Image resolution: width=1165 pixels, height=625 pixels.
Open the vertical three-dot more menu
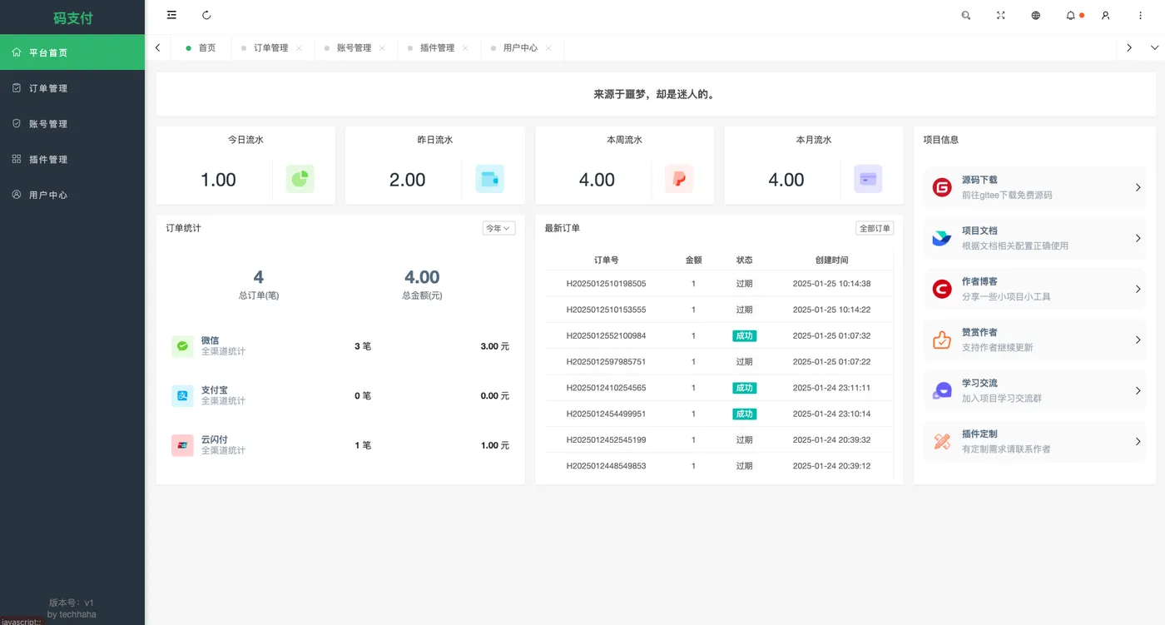tap(1141, 15)
